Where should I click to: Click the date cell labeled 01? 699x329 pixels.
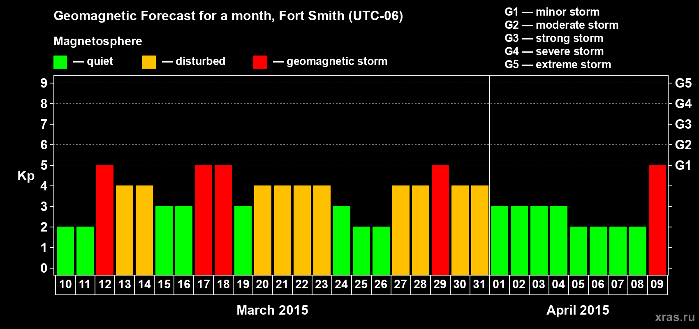(500, 285)
